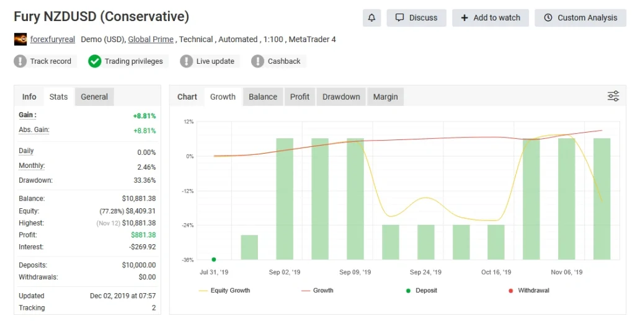Click the Abs. Gain label
Image resolution: width=635 pixels, height=321 pixels.
click(34, 130)
